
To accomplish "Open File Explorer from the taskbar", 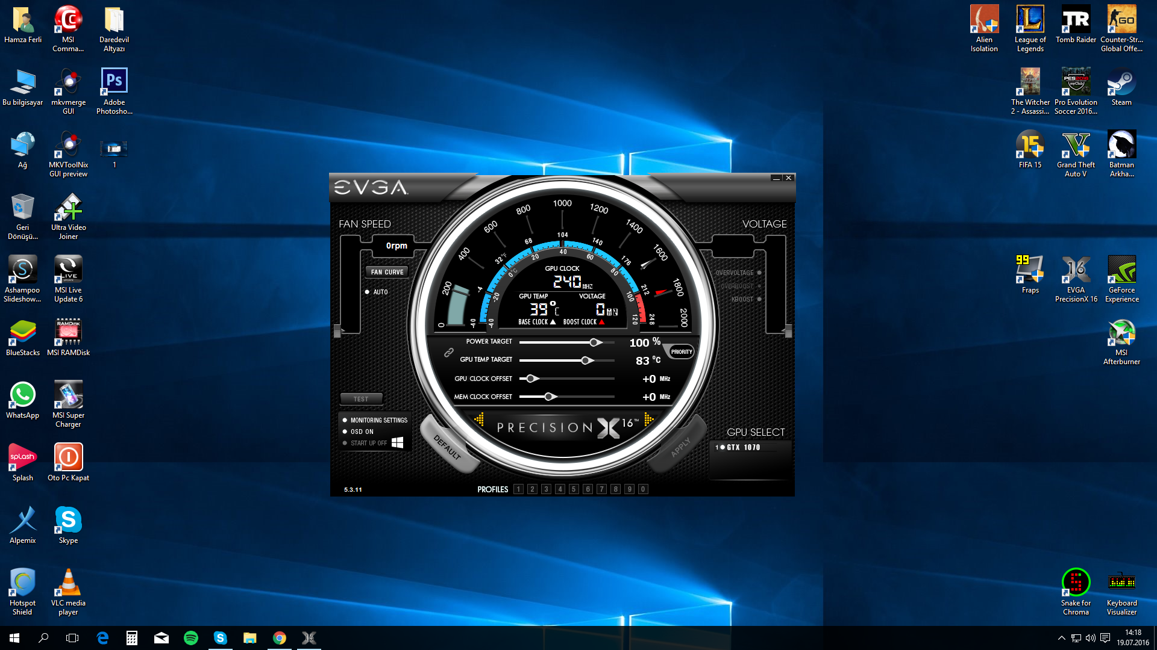I will (250, 638).
